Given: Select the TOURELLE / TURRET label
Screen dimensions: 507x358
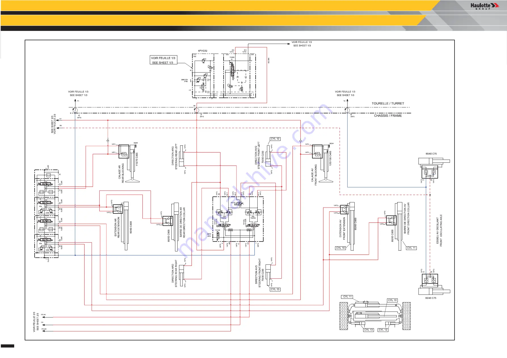Looking at the screenshot, I should click(x=388, y=103).
